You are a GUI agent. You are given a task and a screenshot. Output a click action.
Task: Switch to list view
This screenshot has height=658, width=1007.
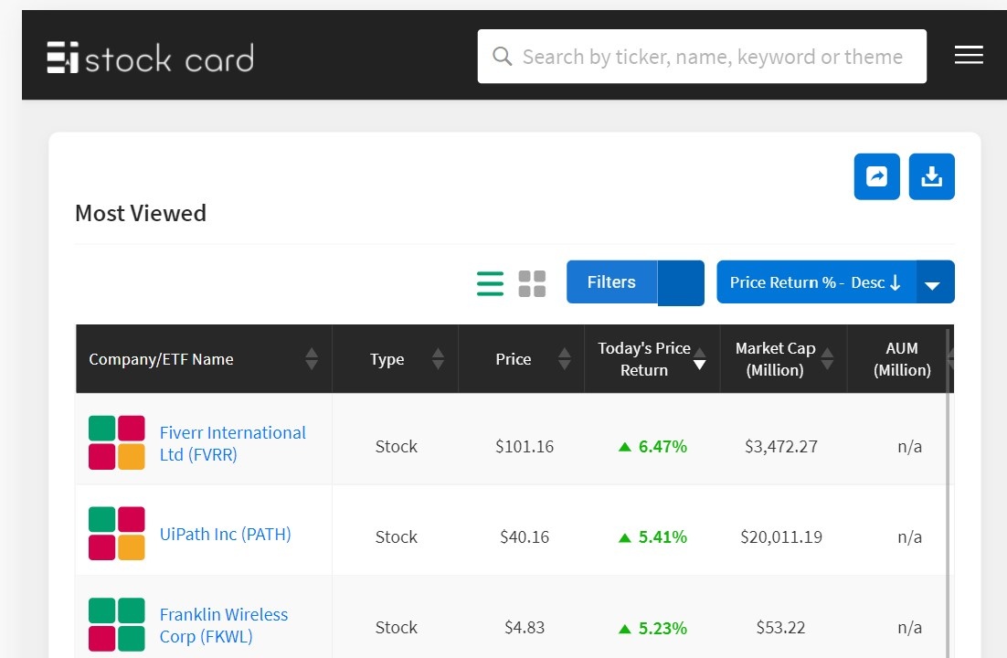[490, 283]
